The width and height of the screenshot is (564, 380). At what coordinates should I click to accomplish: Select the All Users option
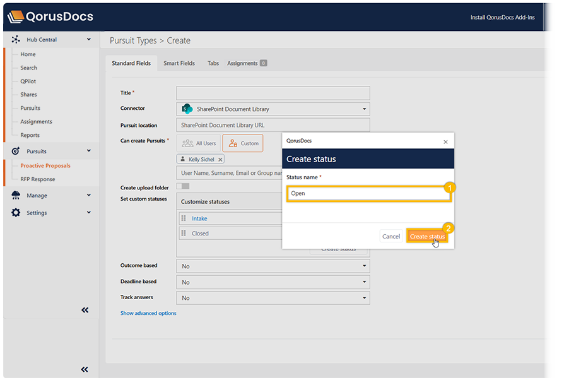(x=200, y=143)
